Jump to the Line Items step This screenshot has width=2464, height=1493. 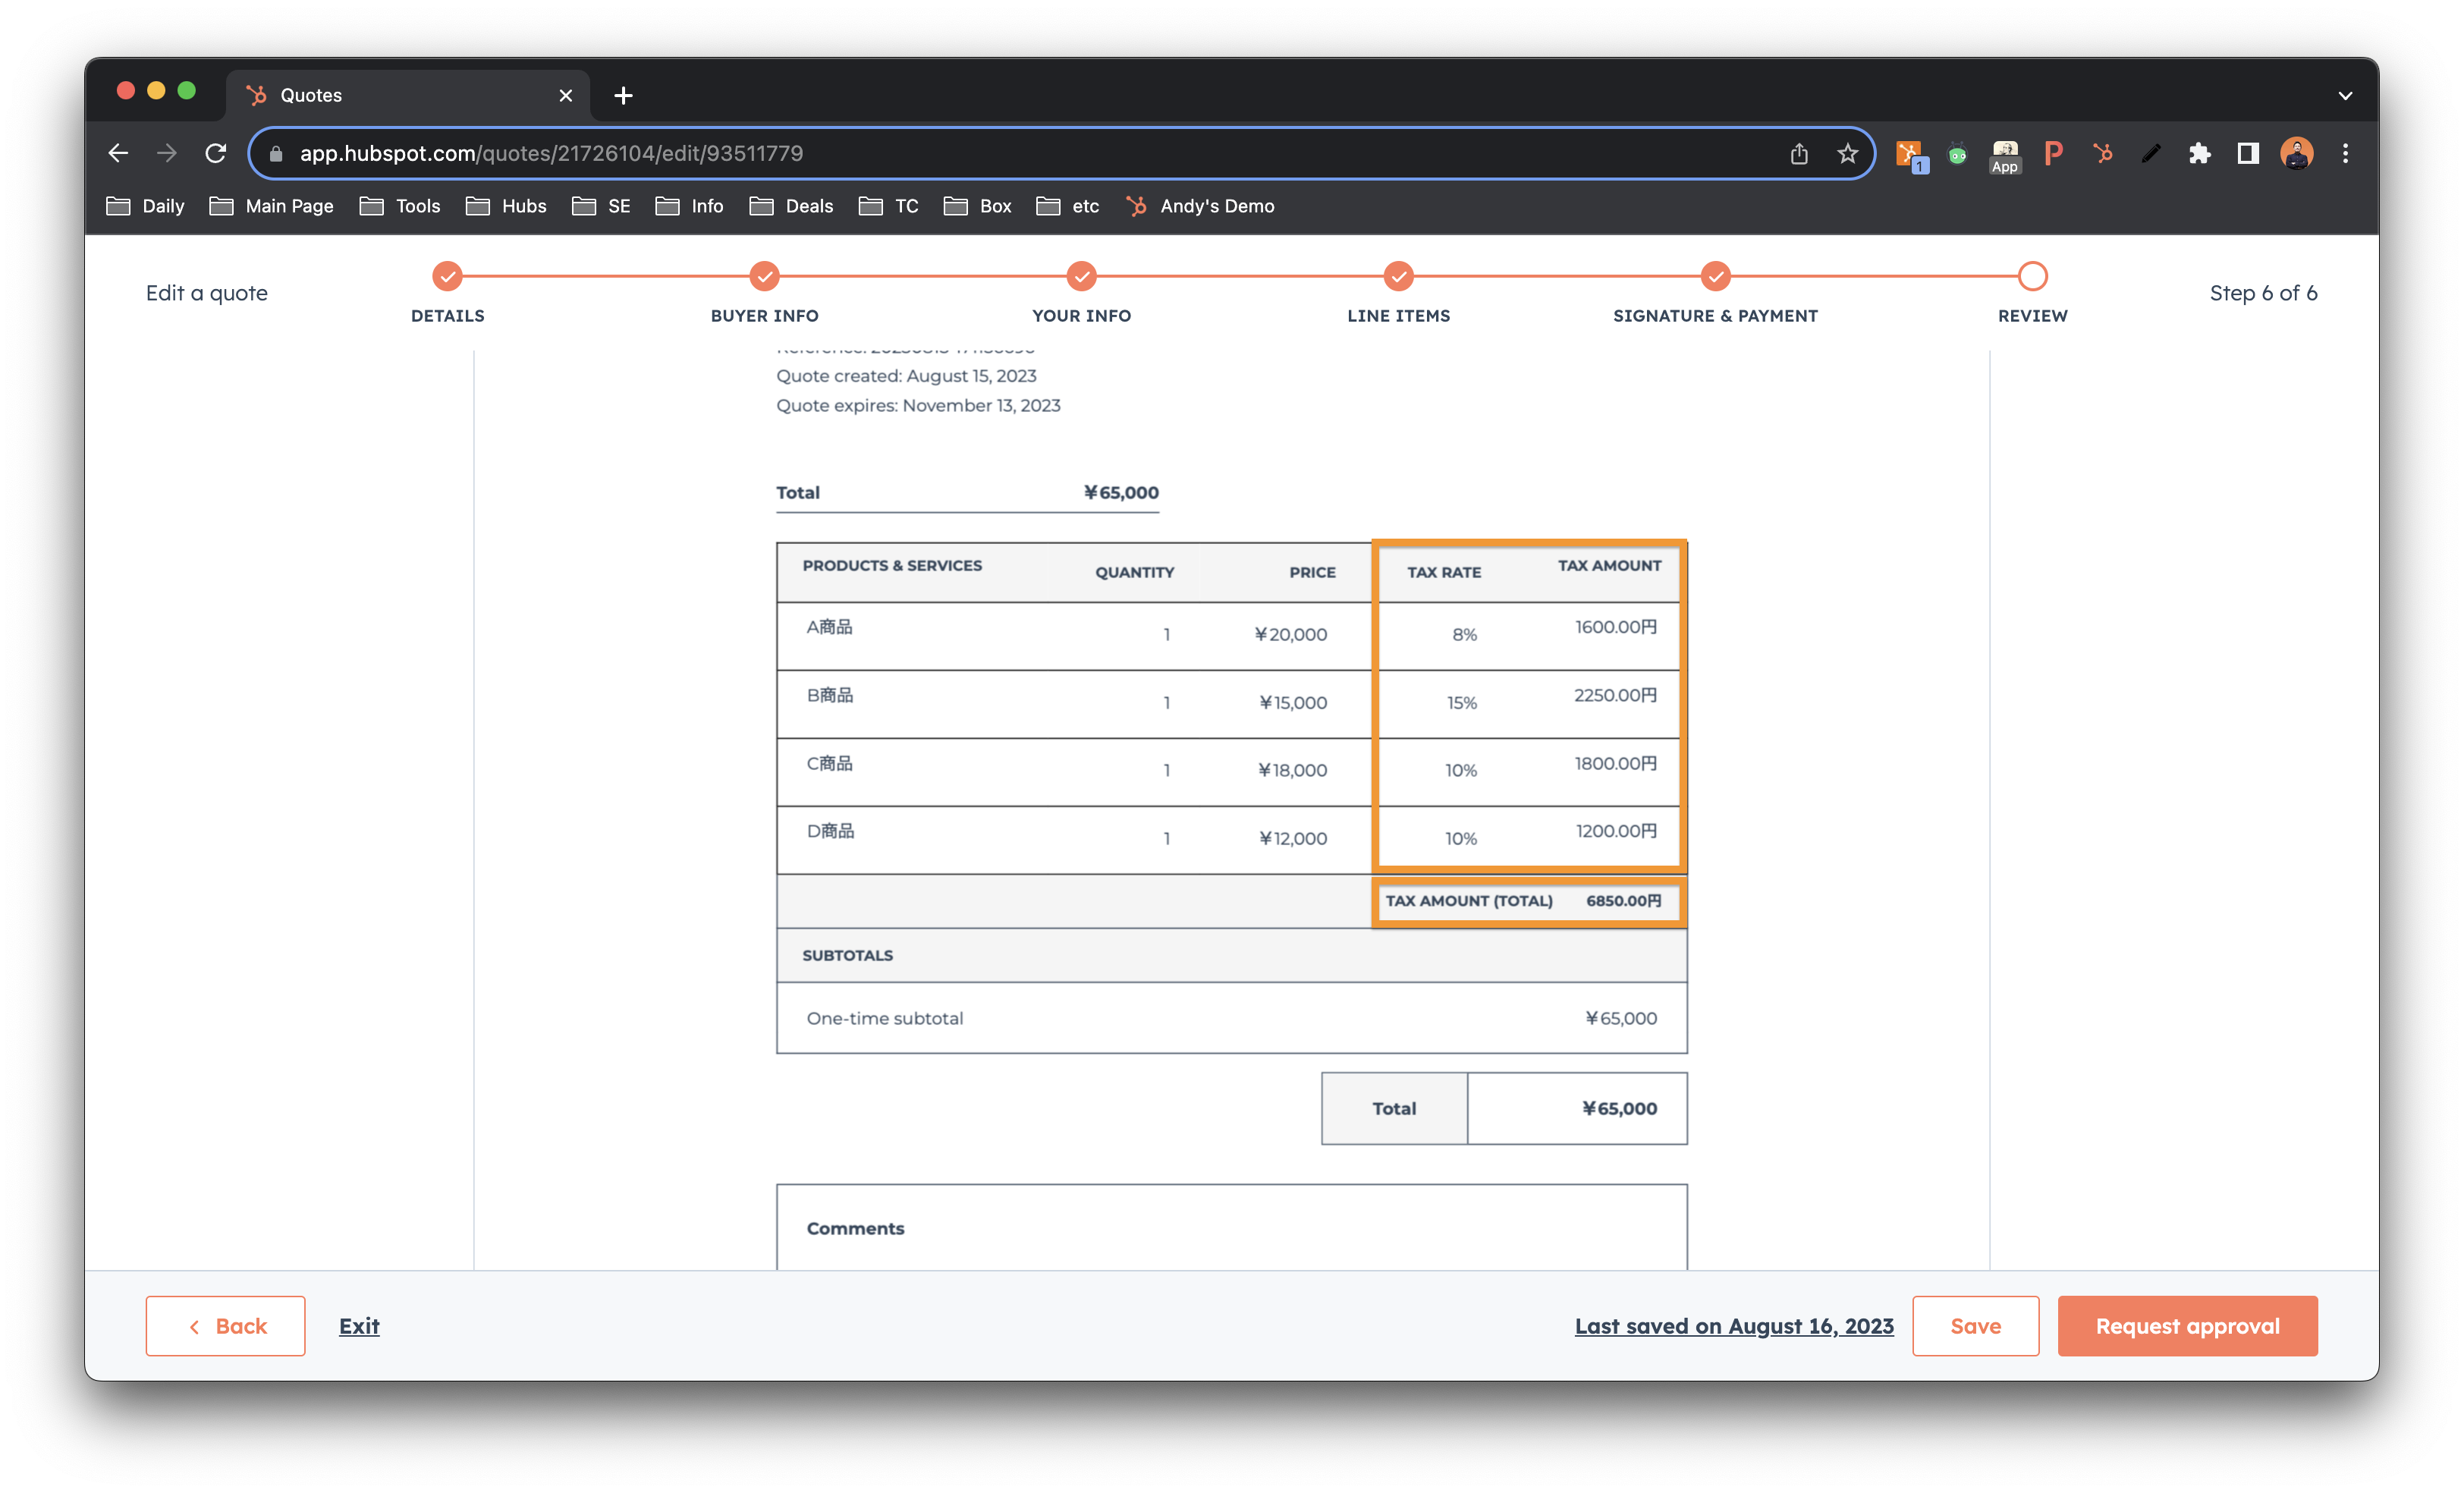point(1398,276)
